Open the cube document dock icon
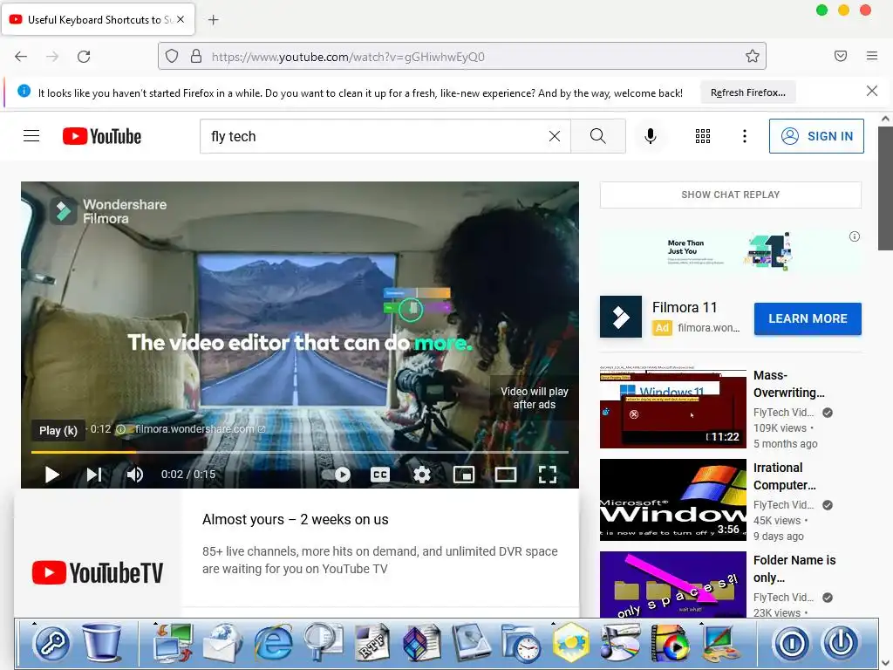 [x=422, y=643]
